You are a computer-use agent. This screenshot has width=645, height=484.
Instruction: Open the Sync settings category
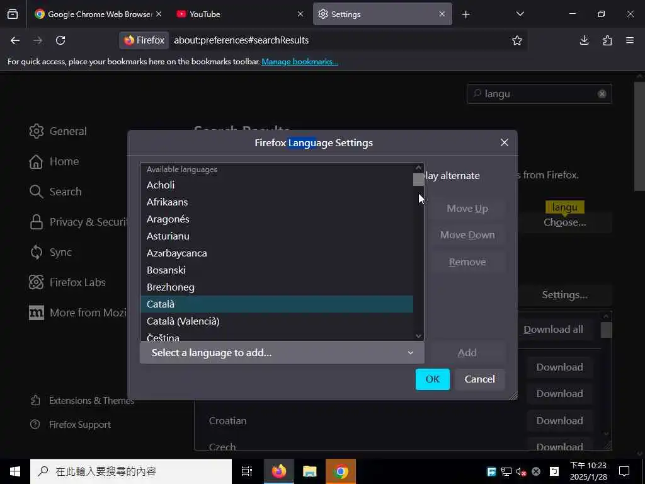pyautogui.click(x=50, y=252)
